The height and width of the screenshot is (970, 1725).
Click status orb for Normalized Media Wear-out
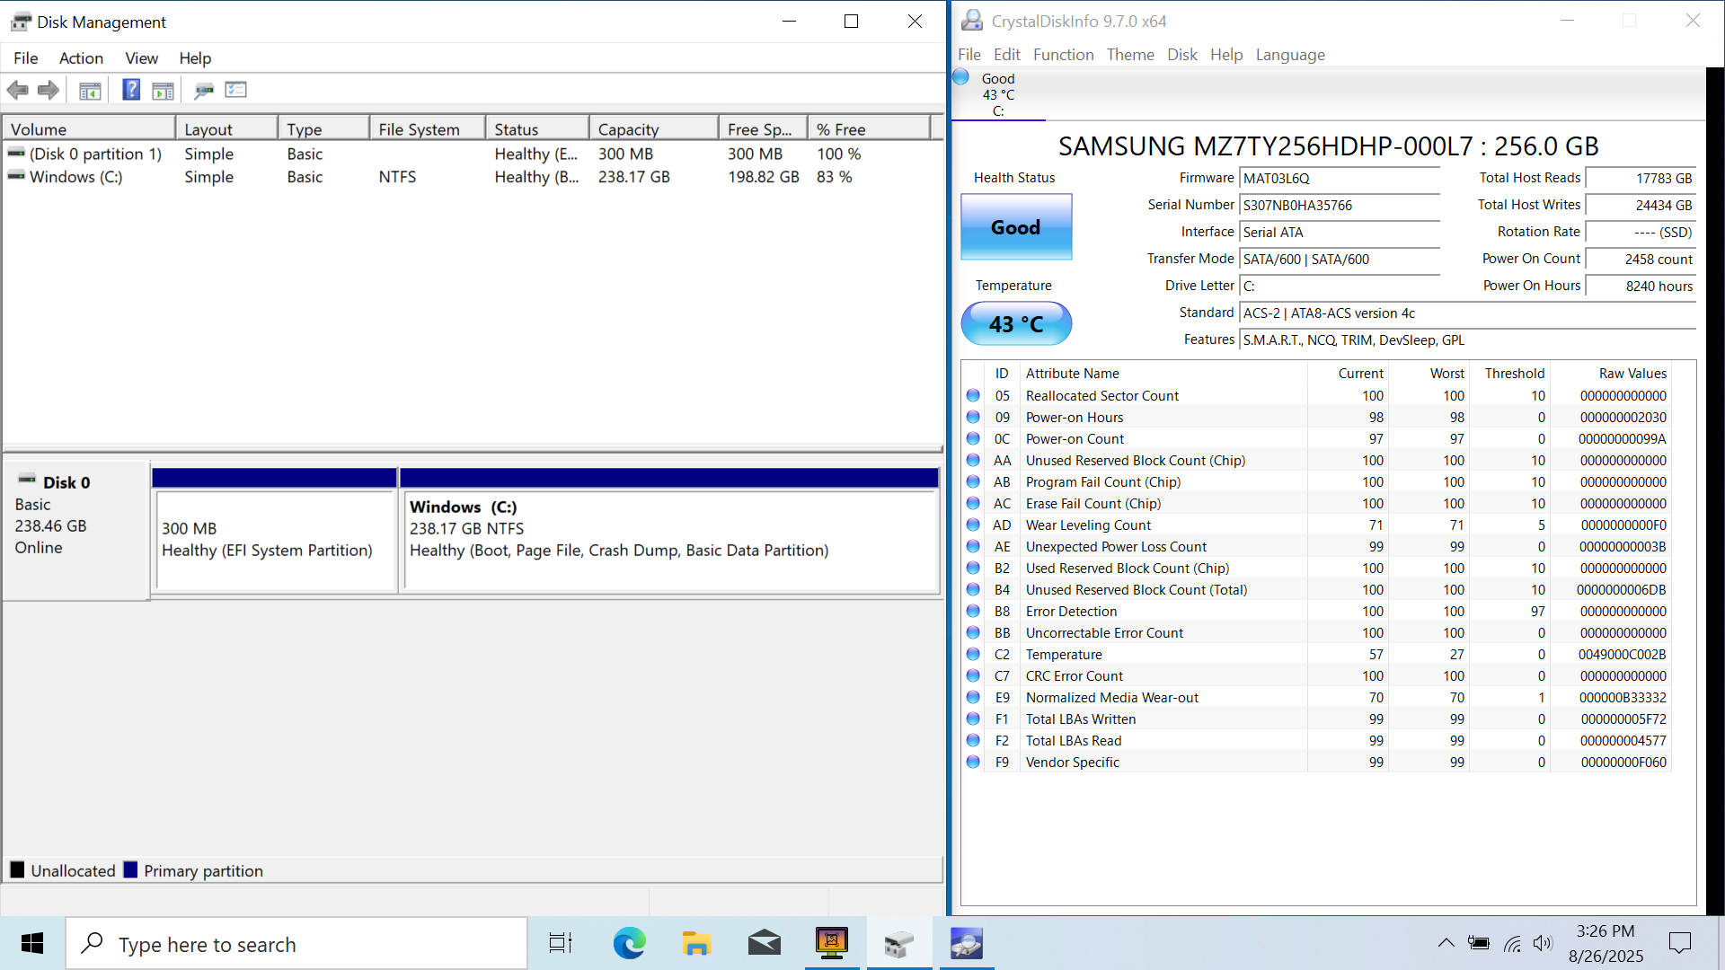click(973, 697)
